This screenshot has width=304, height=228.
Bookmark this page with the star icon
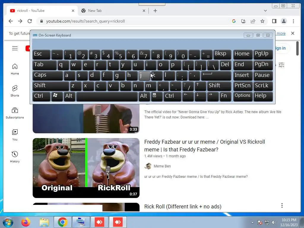pyautogui.click(x=262, y=21)
